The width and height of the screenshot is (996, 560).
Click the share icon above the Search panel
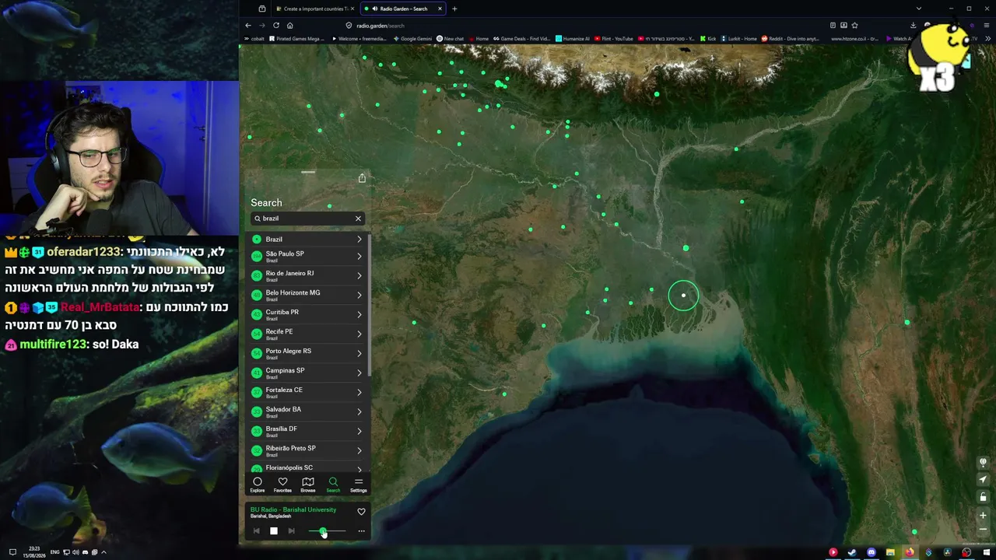tap(362, 178)
